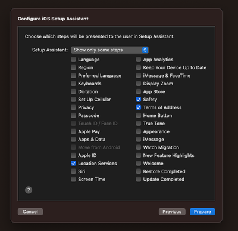The width and height of the screenshot is (238, 231).
Task: Enable New Feature Highlights checkbox
Action: [139, 155]
